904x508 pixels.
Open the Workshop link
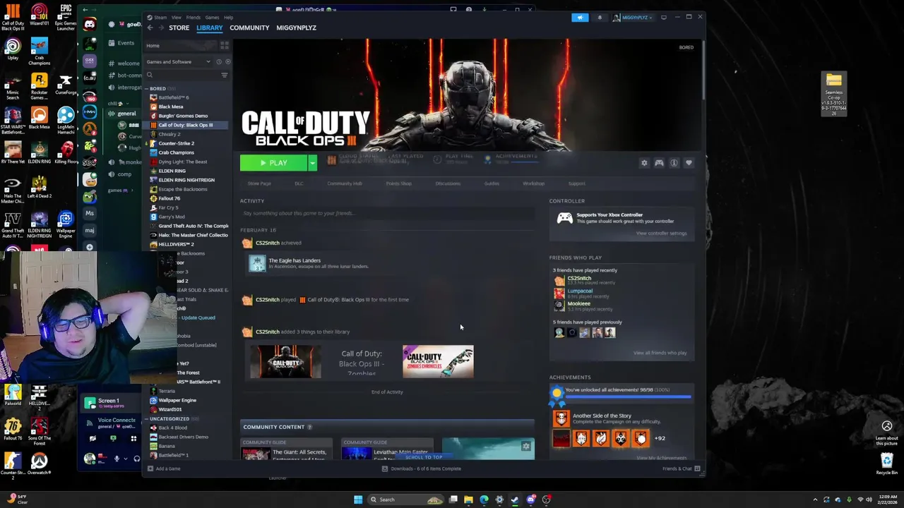point(533,183)
